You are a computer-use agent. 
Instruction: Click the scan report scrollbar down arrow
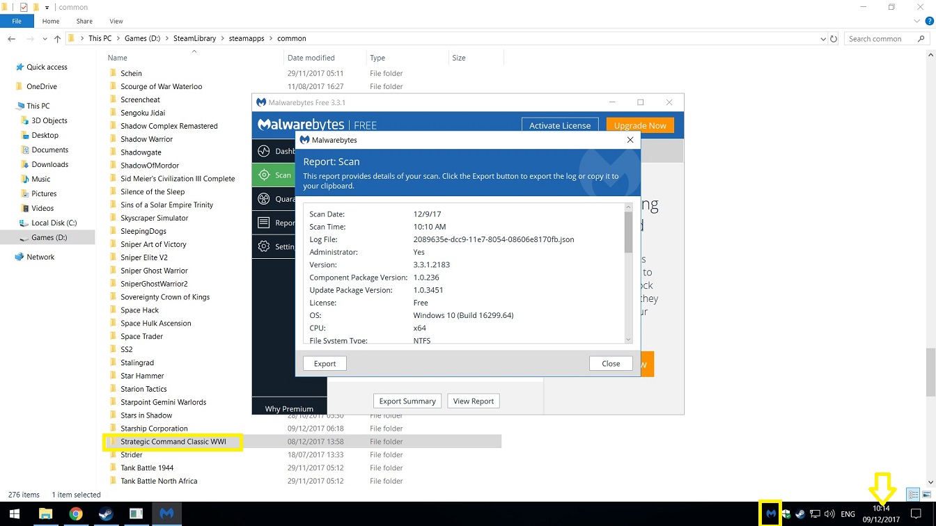coord(628,340)
